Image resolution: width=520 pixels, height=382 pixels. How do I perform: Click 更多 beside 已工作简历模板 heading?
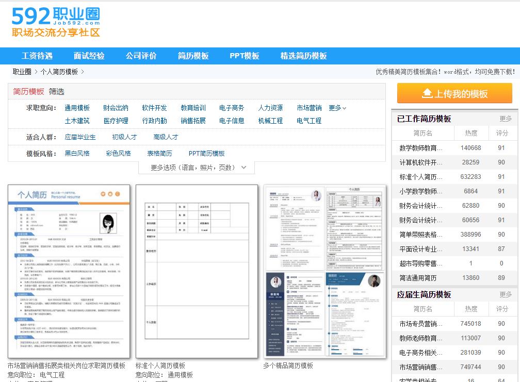[x=506, y=119]
